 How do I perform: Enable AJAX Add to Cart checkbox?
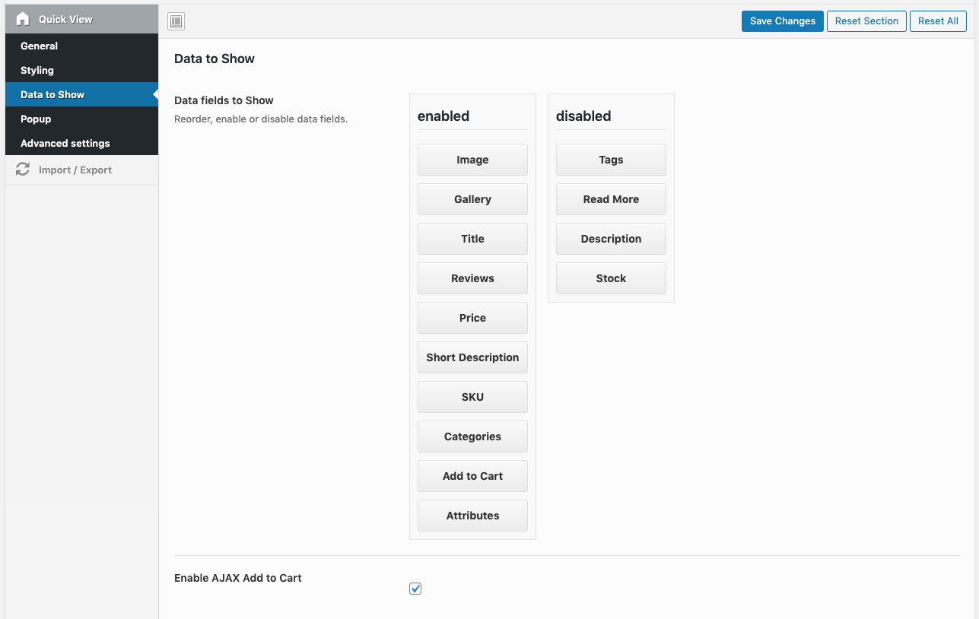click(415, 588)
